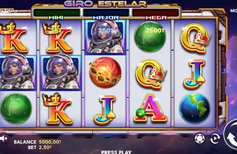This screenshot has width=237, height=154.
Task: Click the fiery asteroid planet symbol
Action: [x=105, y=73]
